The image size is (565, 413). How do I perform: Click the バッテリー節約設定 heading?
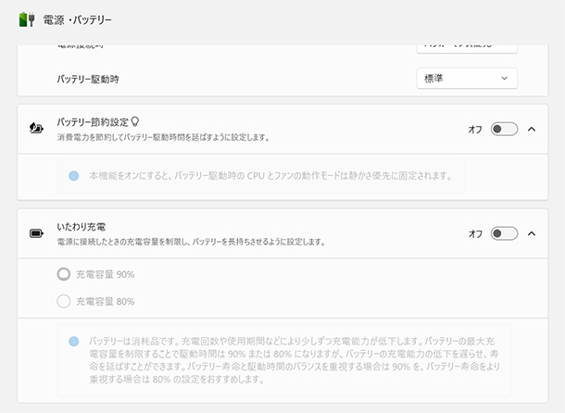(93, 122)
